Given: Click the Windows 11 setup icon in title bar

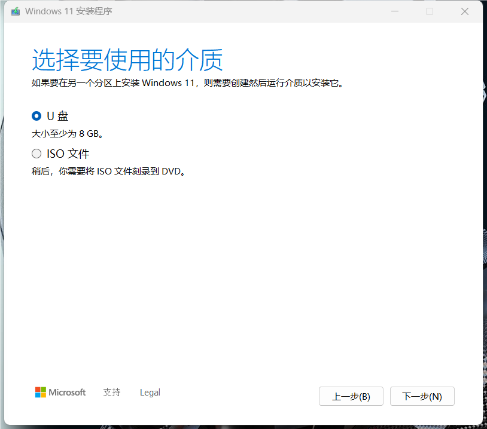Looking at the screenshot, I should 15,11.
